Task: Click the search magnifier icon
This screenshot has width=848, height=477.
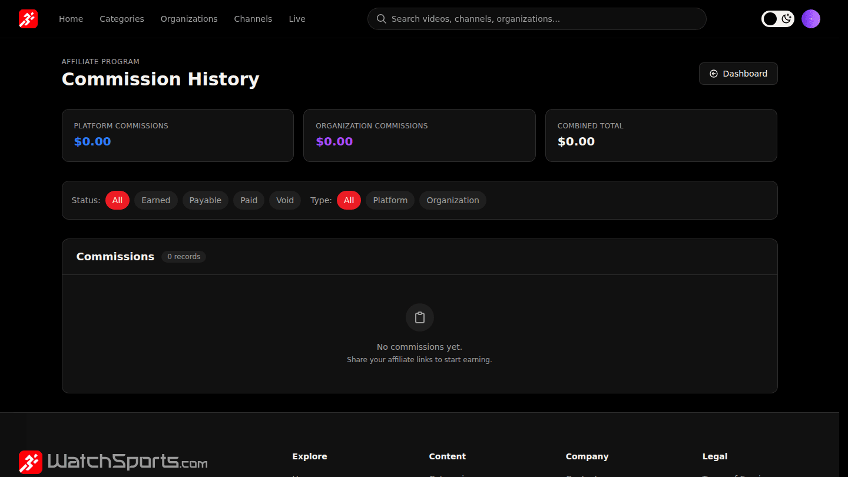Action: [382, 19]
